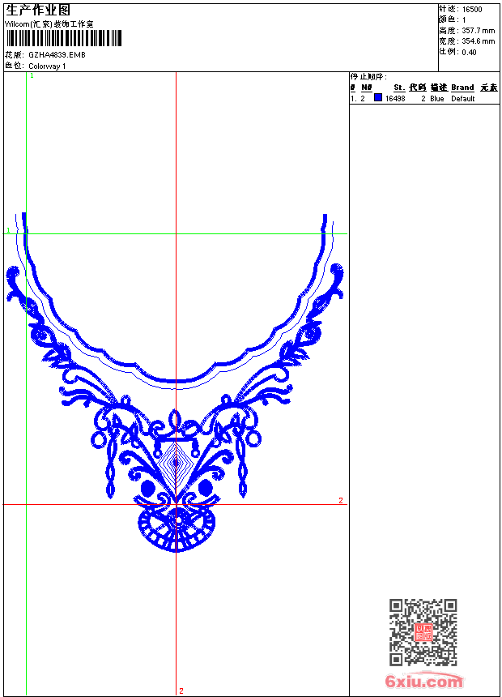
Task: Click the diamond motif in design center
Action: 176,464
